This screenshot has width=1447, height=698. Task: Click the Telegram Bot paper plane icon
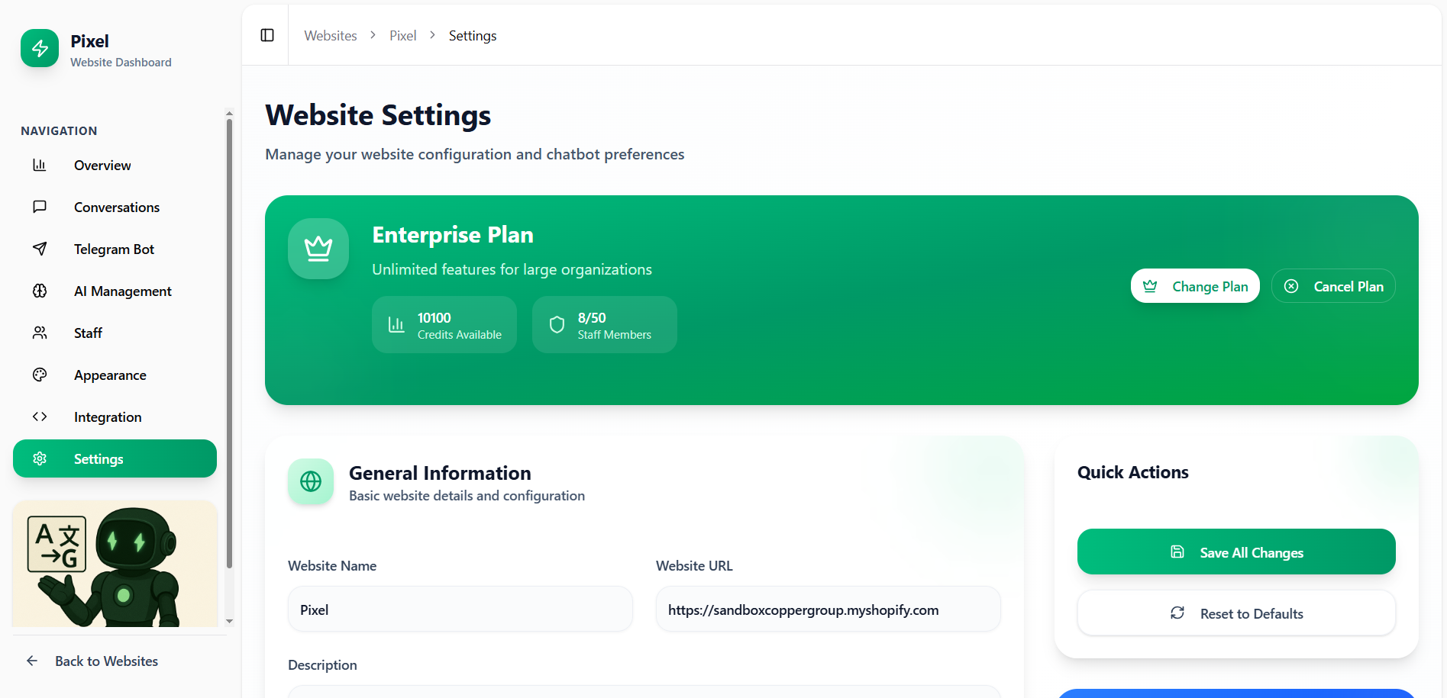(x=40, y=249)
